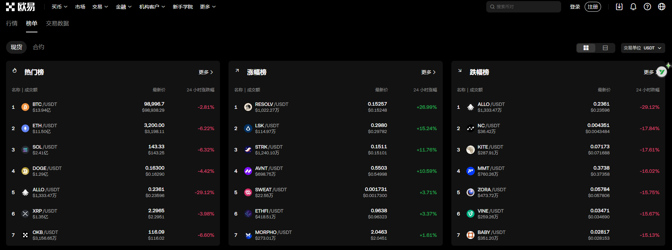
Task: Switch to list layout view
Action: (605, 48)
